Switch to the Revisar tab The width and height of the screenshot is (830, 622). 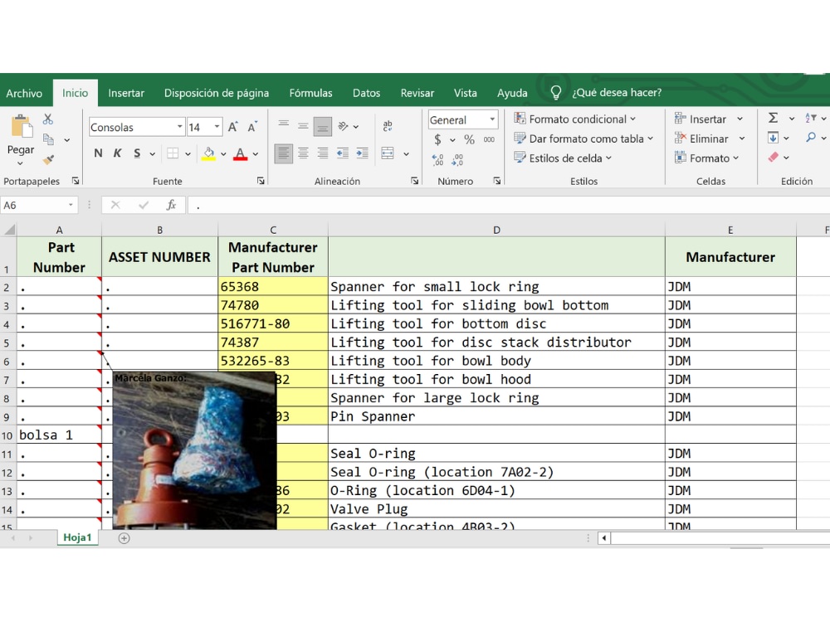[x=417, y=93]
